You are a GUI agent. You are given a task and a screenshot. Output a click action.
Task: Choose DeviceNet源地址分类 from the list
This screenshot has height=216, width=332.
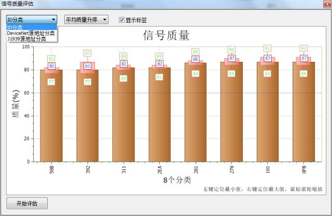(x=32, y=33)
